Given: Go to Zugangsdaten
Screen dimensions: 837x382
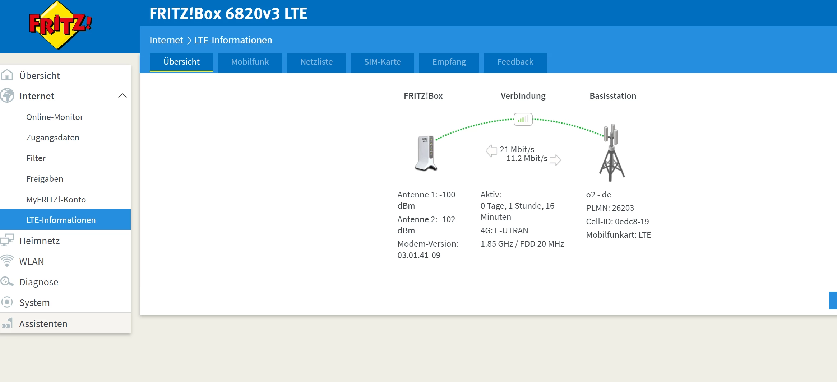Looking at the screenshot, I should click(65, 138).
